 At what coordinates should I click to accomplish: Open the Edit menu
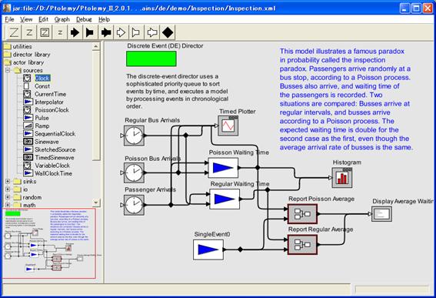coord(43,19)
